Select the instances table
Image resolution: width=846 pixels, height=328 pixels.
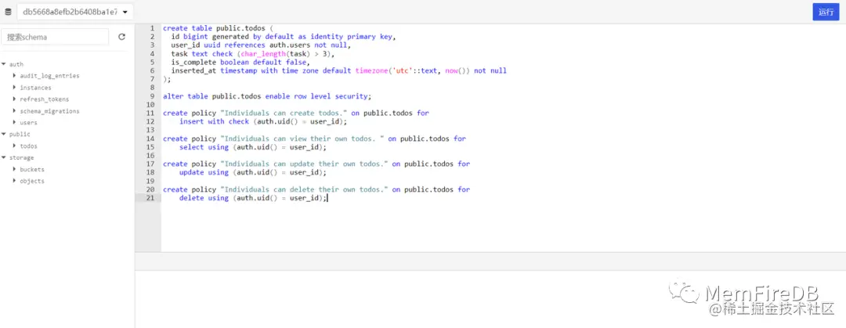point(35,88)
